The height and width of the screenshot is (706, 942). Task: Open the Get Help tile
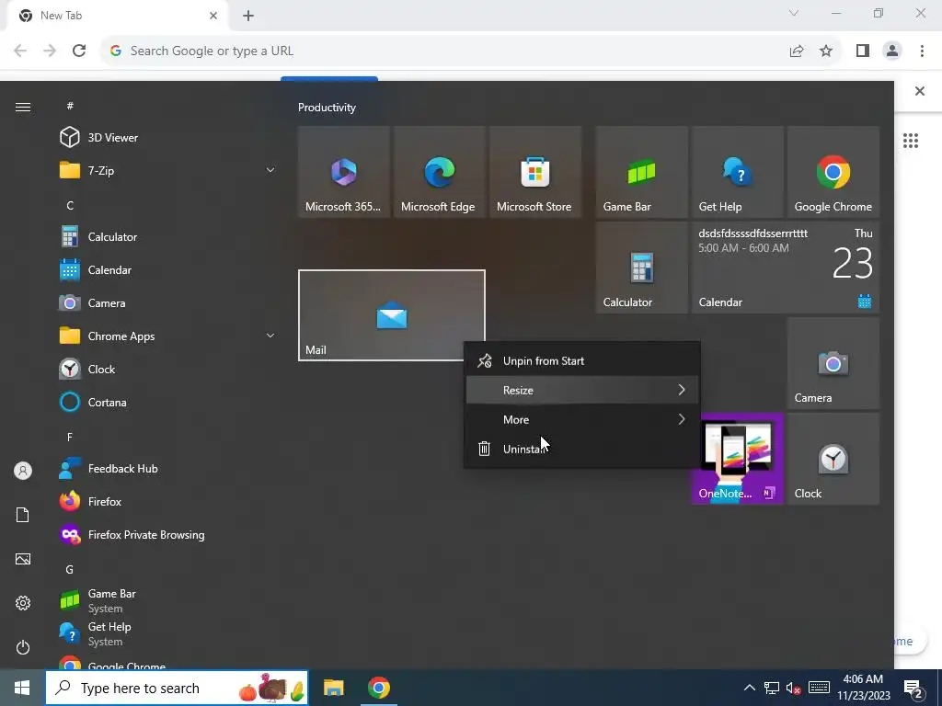point(737,172)
